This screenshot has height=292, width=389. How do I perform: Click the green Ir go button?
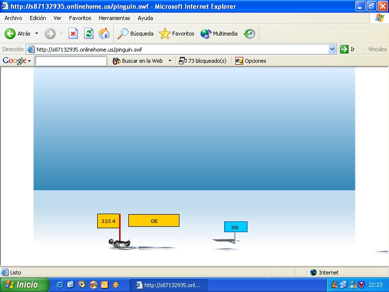[x=347, y=49]
